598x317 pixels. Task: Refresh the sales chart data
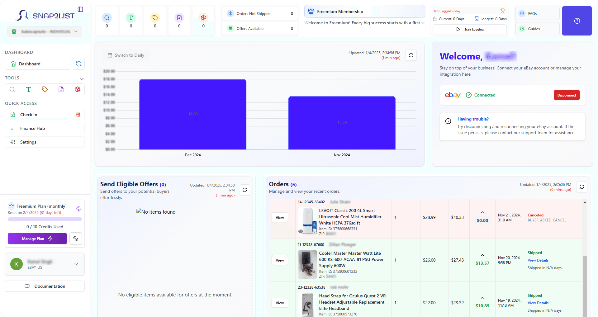[411, 55]
